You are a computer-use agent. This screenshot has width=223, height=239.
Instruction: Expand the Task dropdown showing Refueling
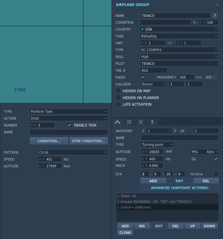click(179, 36)
